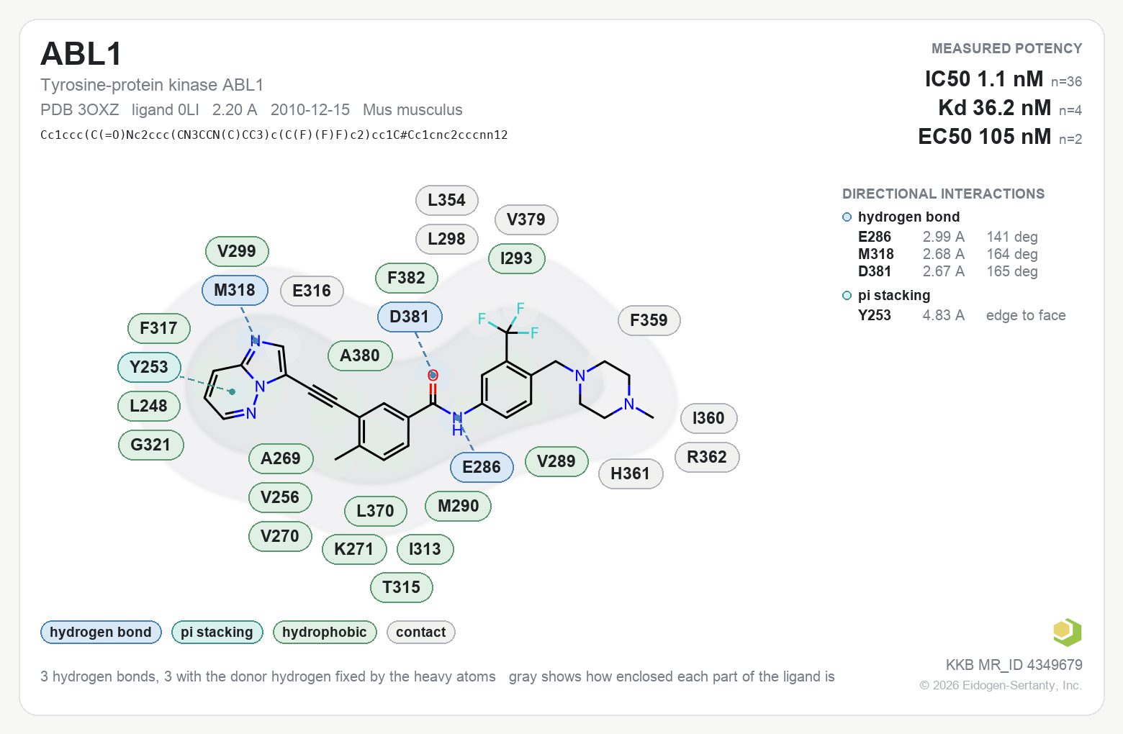Screen dimensions: 1123x734
Task: Click the ABL1 title heading
Action: tap(81, 54)
